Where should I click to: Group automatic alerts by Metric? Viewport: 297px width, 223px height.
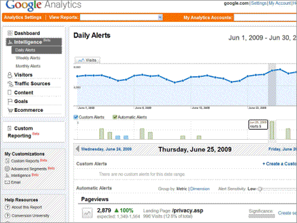(x=182, y=189)
